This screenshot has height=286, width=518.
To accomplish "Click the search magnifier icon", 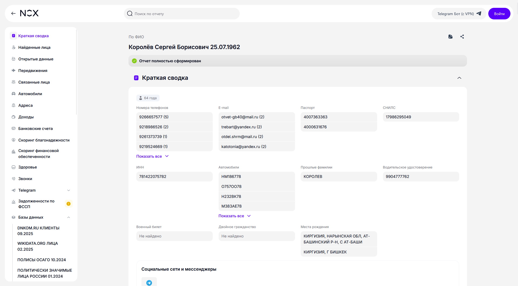I will [x=130, y=13].
